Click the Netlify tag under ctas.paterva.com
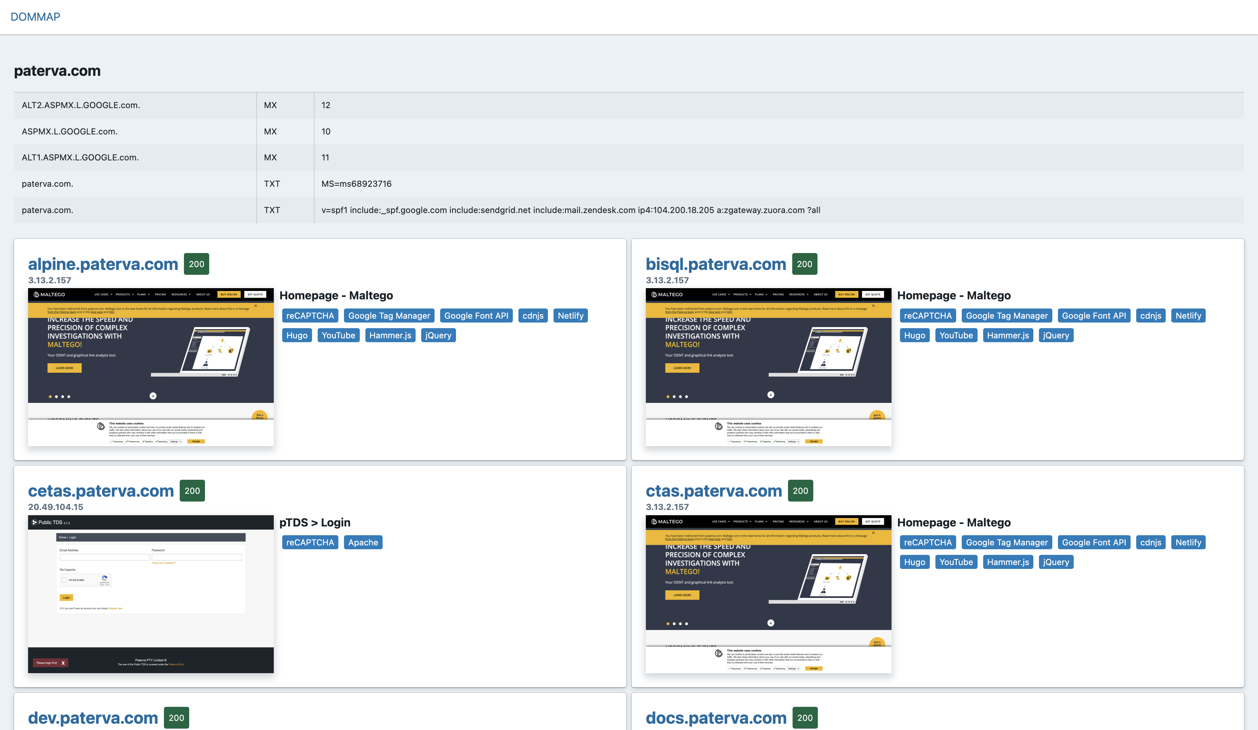1258x730 pixels. pyautogui.click(x=1188, y=542)
